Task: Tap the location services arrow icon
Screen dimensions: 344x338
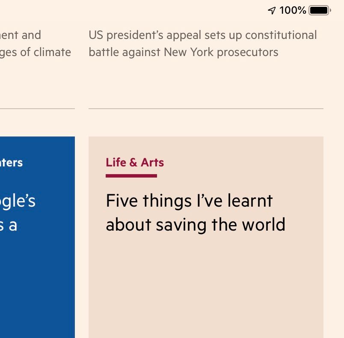Action: (x=272, y=10)
